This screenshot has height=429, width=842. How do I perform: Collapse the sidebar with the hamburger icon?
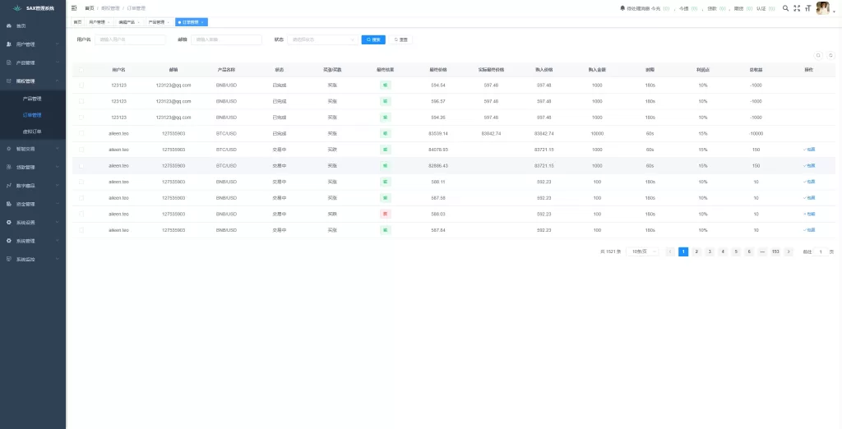click(x=74, y=8)
